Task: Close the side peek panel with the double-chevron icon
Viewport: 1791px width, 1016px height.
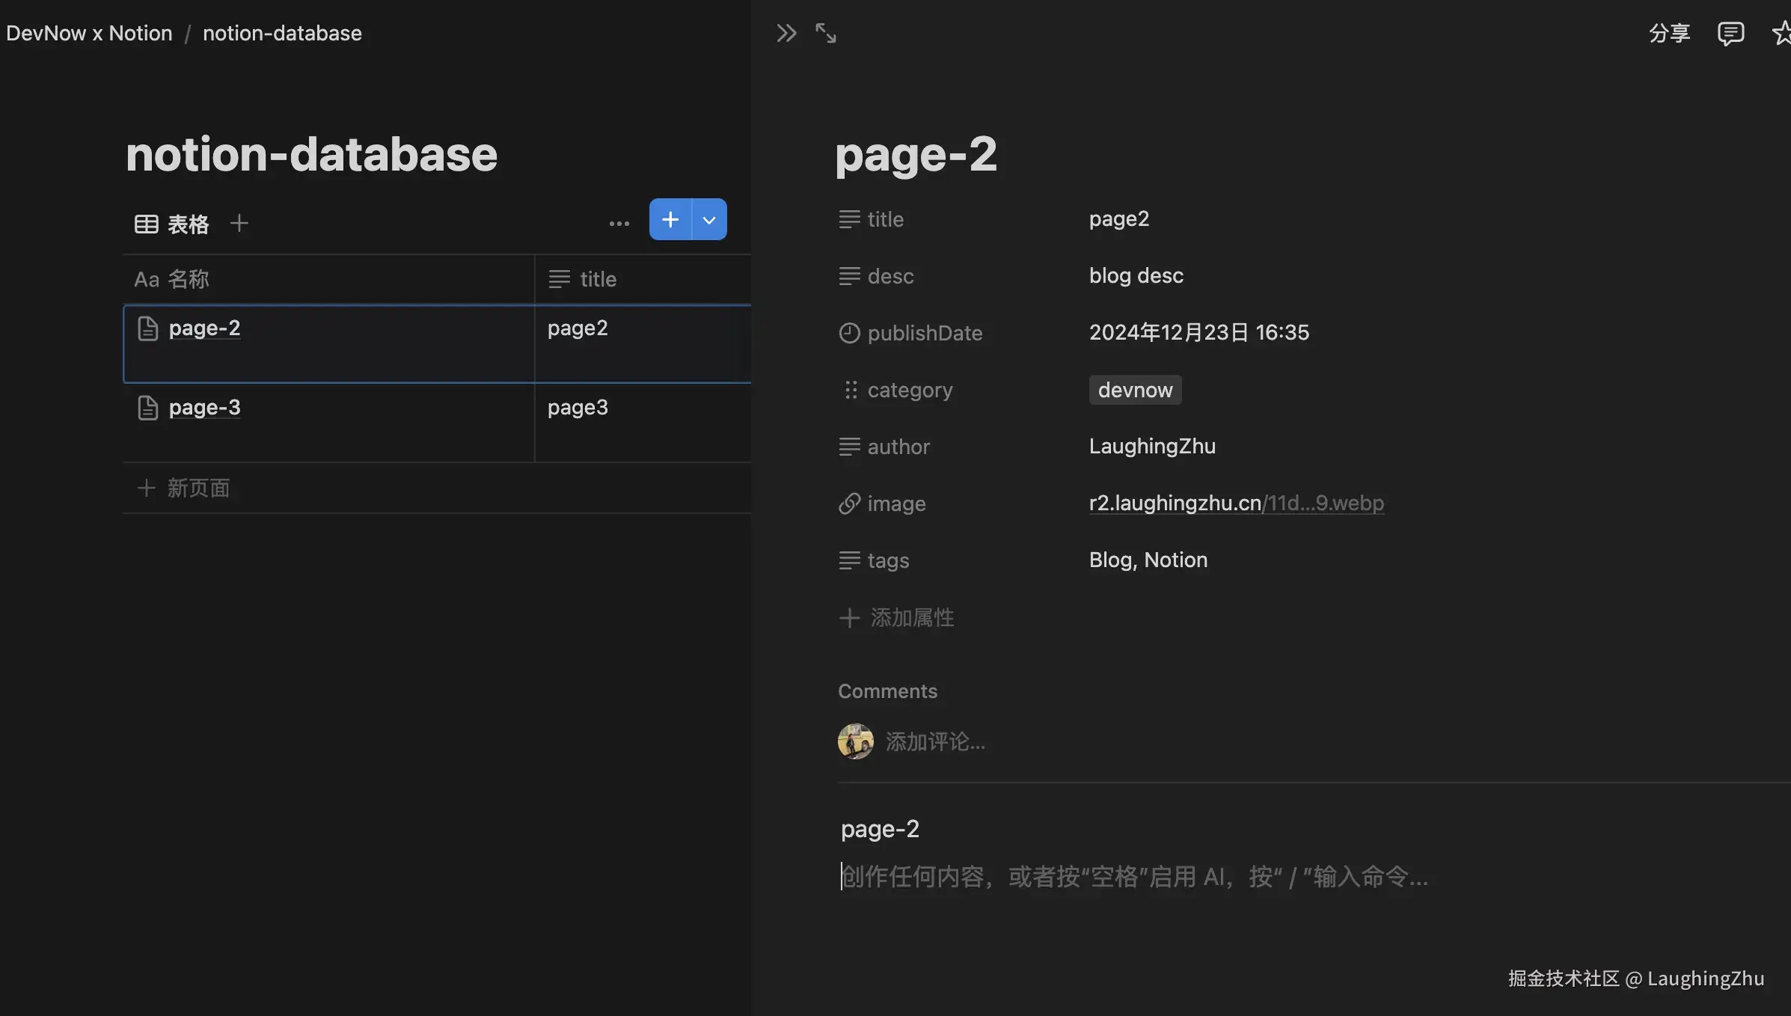Action: click(786, 33)
